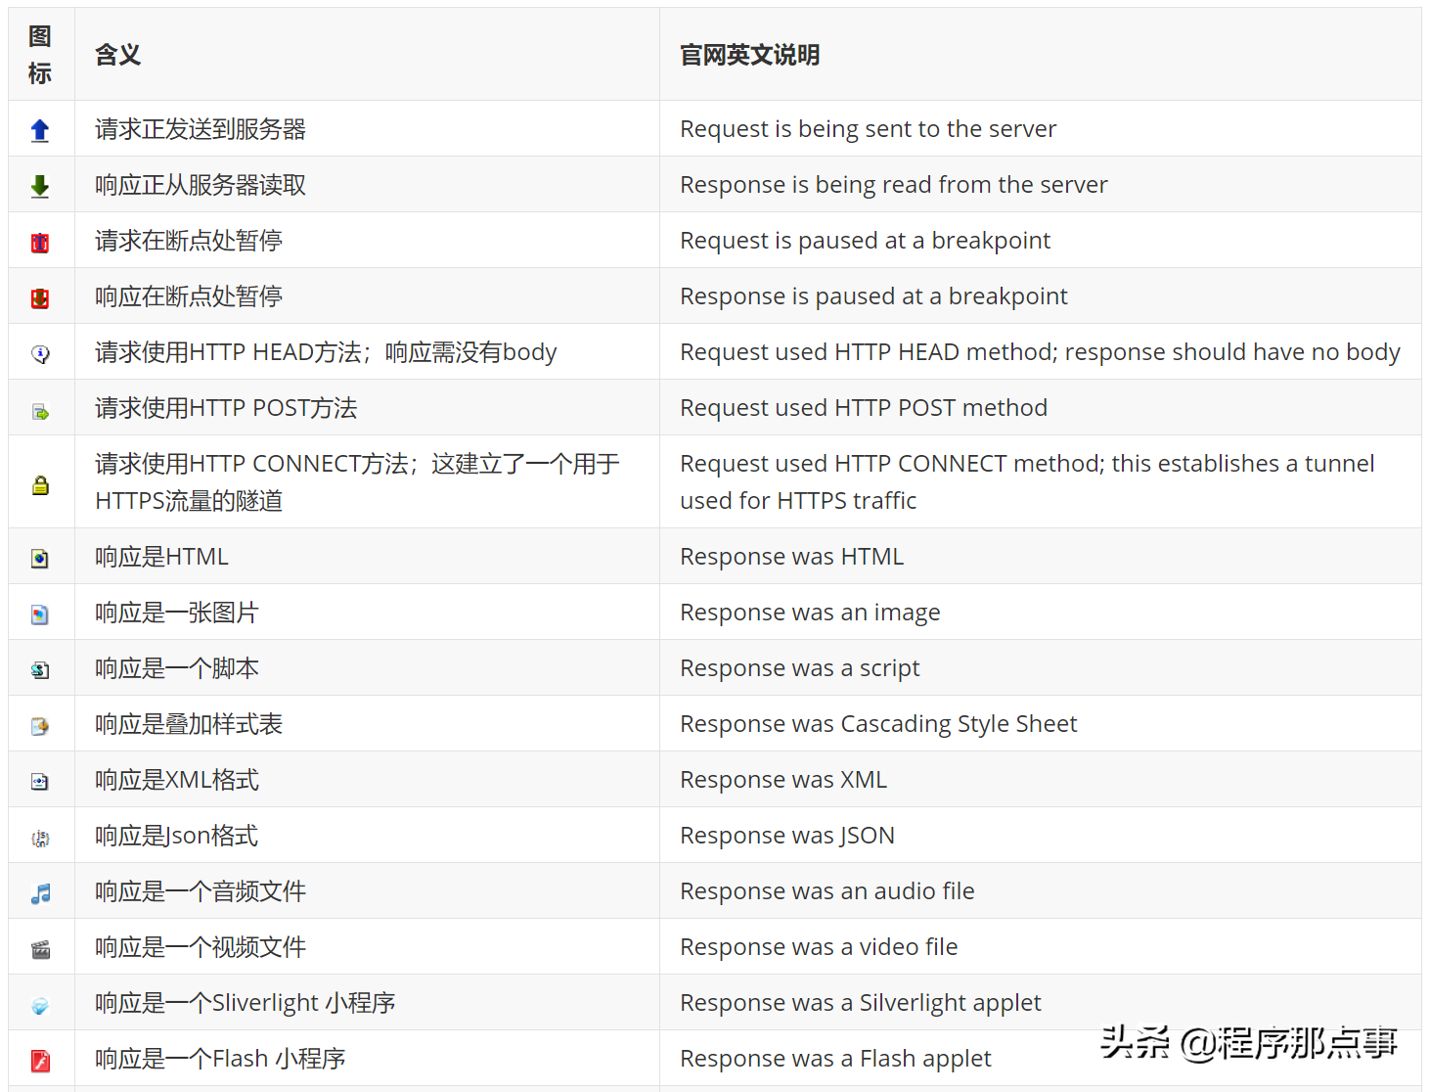Click the red Flash applet icon
The image size is (1429, 1092).
point(40,1059)
